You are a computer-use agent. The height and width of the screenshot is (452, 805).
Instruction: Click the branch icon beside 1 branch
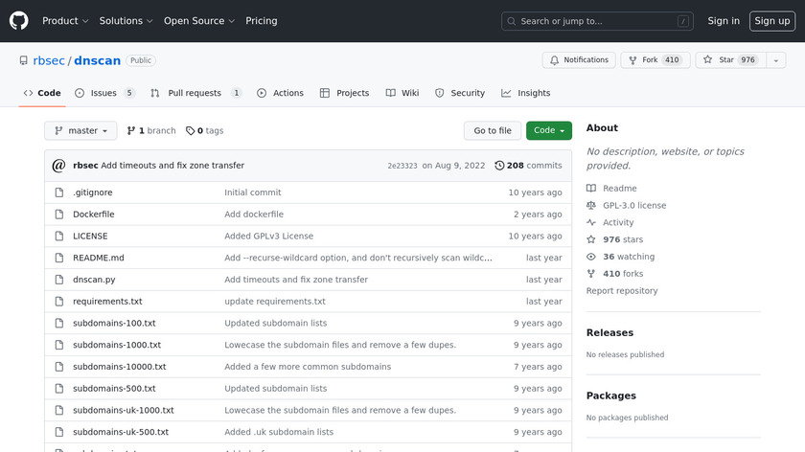point(131,131)
